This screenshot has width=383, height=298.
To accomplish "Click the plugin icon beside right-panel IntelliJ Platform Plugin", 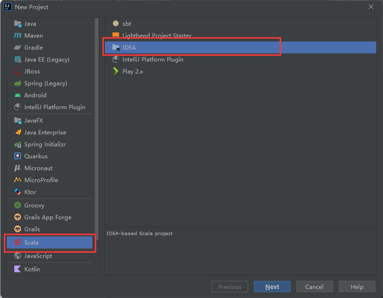I will [116, 59].
